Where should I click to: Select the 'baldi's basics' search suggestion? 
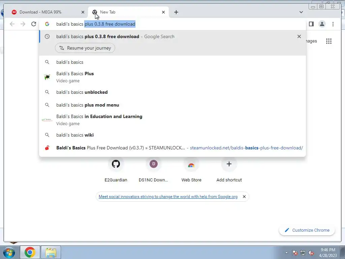tap(172, 62)
